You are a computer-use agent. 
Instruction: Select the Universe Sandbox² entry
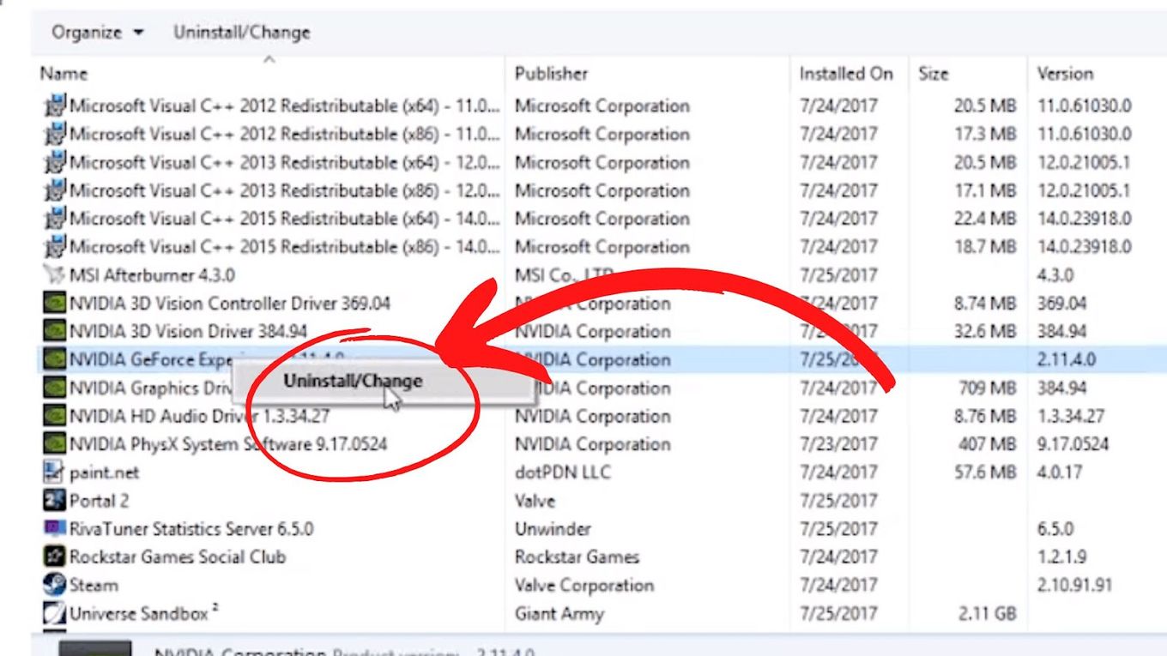point(144,613)
